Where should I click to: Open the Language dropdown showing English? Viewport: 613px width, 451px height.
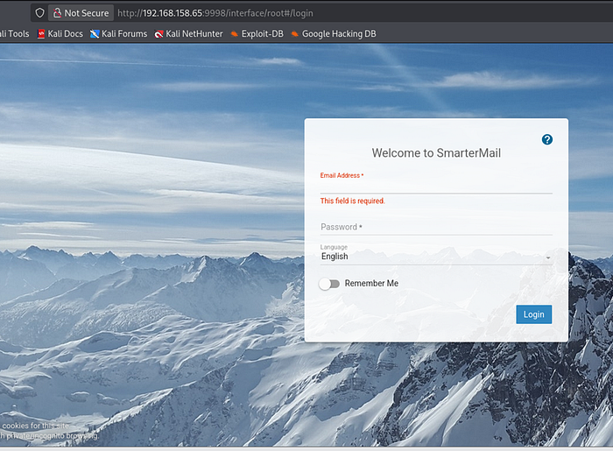[436, 257]
